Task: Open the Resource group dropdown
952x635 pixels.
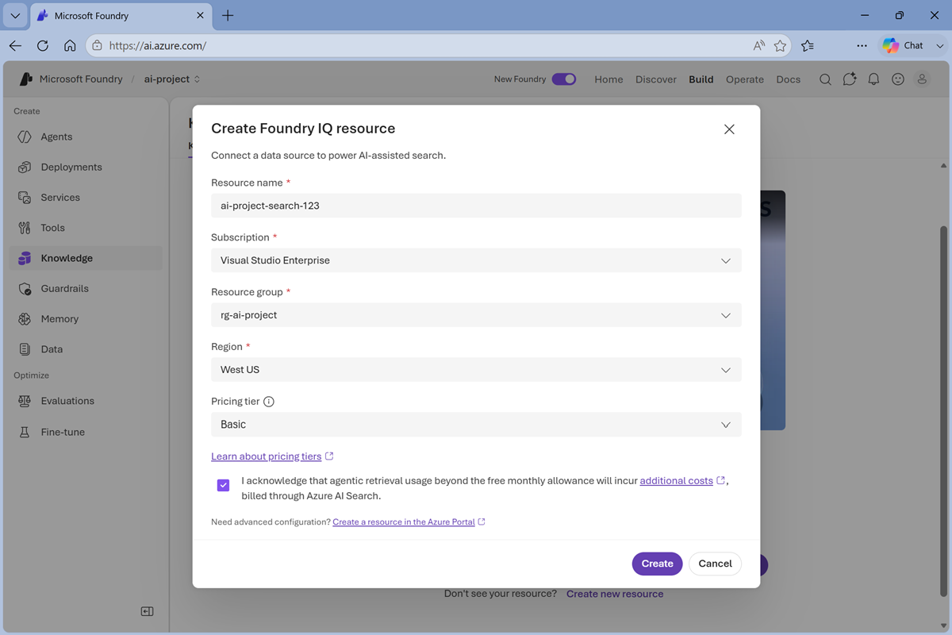Action: (476, 315)
